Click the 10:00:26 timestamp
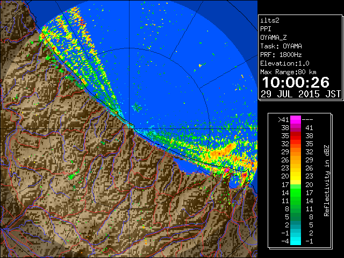The height and width of the screenshot is (258, 344). coord(296,82)
